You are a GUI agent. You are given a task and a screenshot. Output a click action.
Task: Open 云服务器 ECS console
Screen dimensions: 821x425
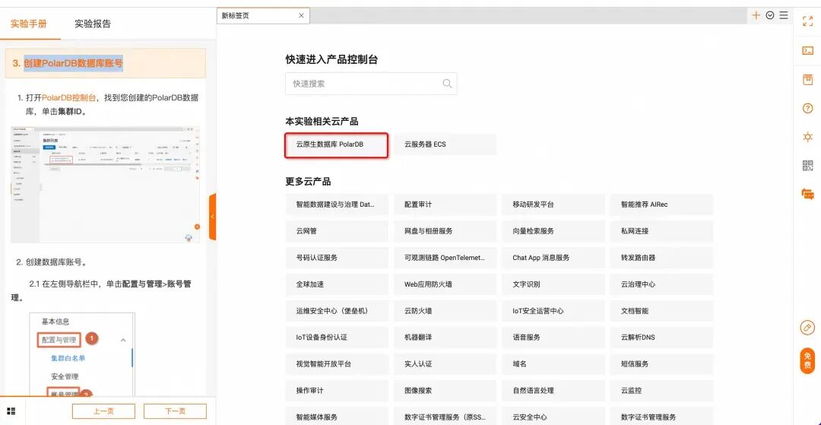(445, 144)
